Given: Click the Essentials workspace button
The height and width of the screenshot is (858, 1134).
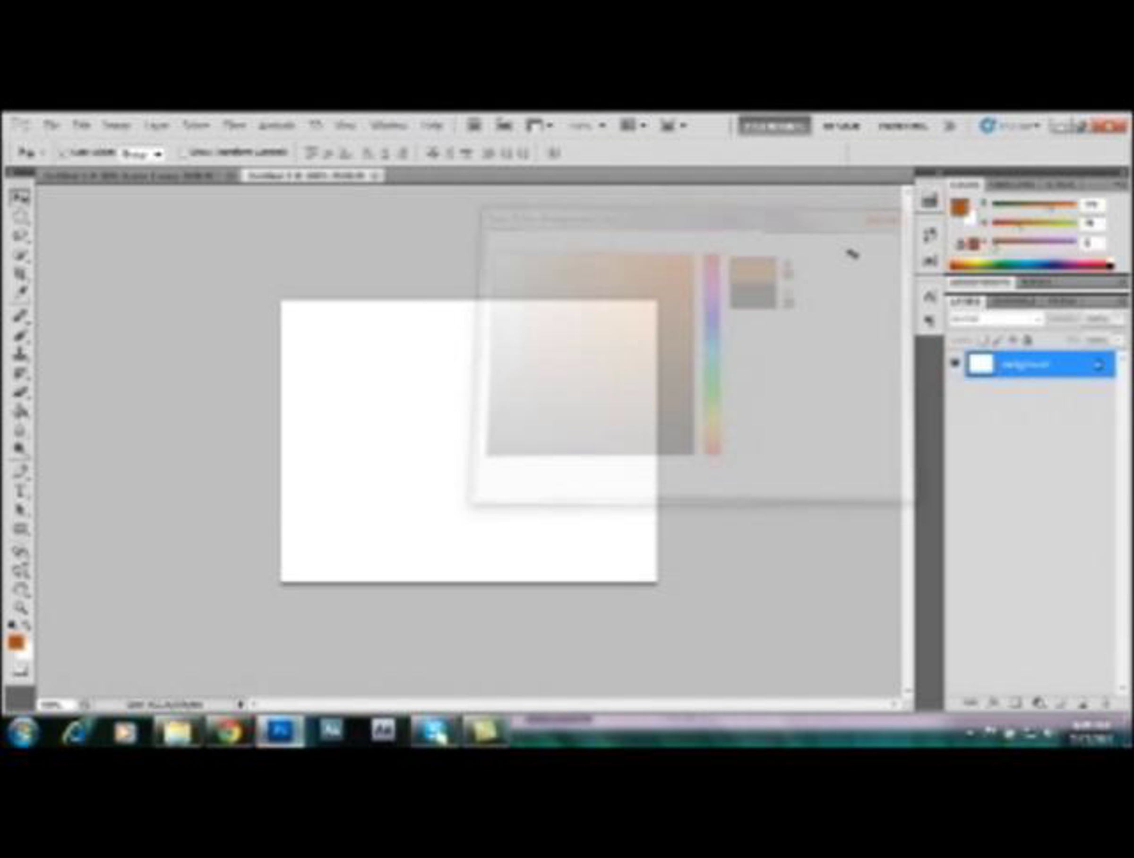Looking at the screenshot, I should pyautogui.click(x=774, y=126).
